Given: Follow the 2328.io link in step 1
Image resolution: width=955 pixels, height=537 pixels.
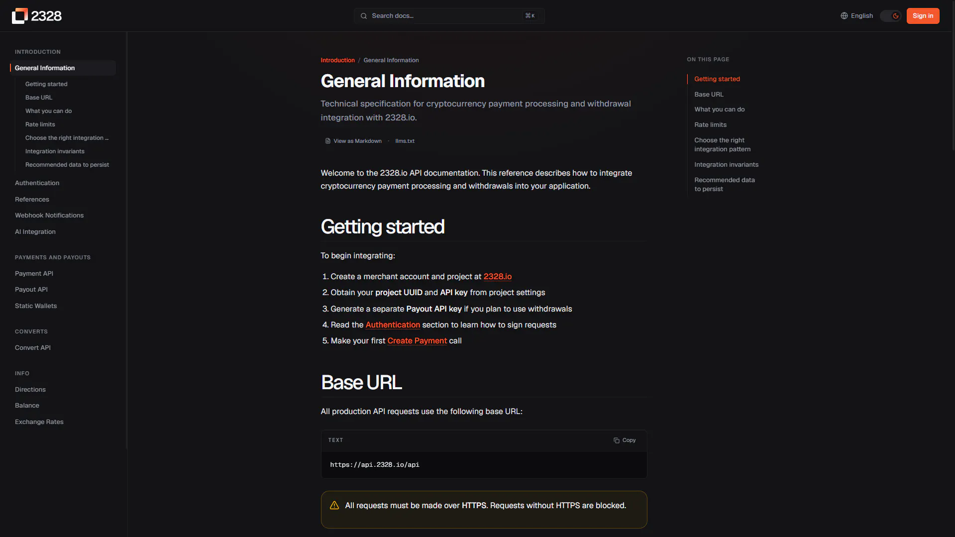Looking at the screenshot, I should (497, 277).
